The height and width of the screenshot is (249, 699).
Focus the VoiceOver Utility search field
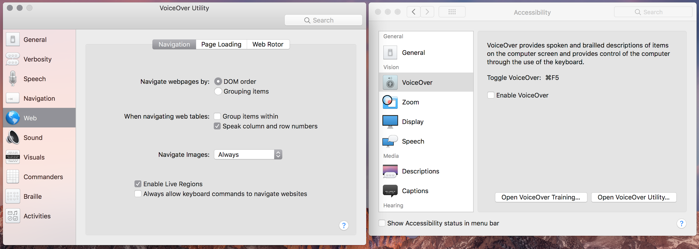[x=323, y=20]
